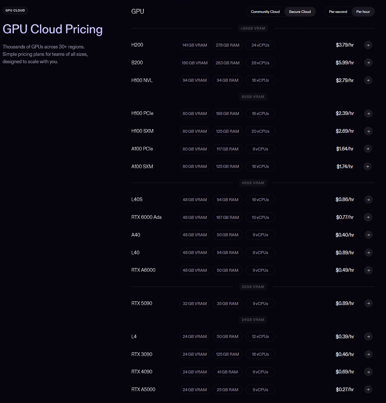Click the $0.40/hr price for A40
Screen dimensions: 386x403
coord(345,235)
